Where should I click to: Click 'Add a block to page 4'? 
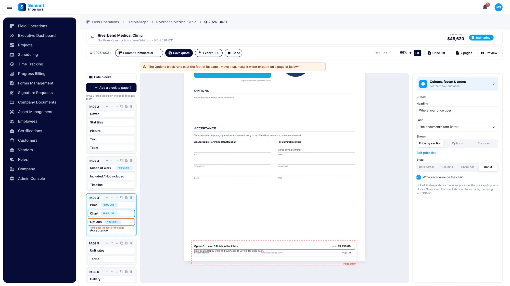click(x=111, y=88)
